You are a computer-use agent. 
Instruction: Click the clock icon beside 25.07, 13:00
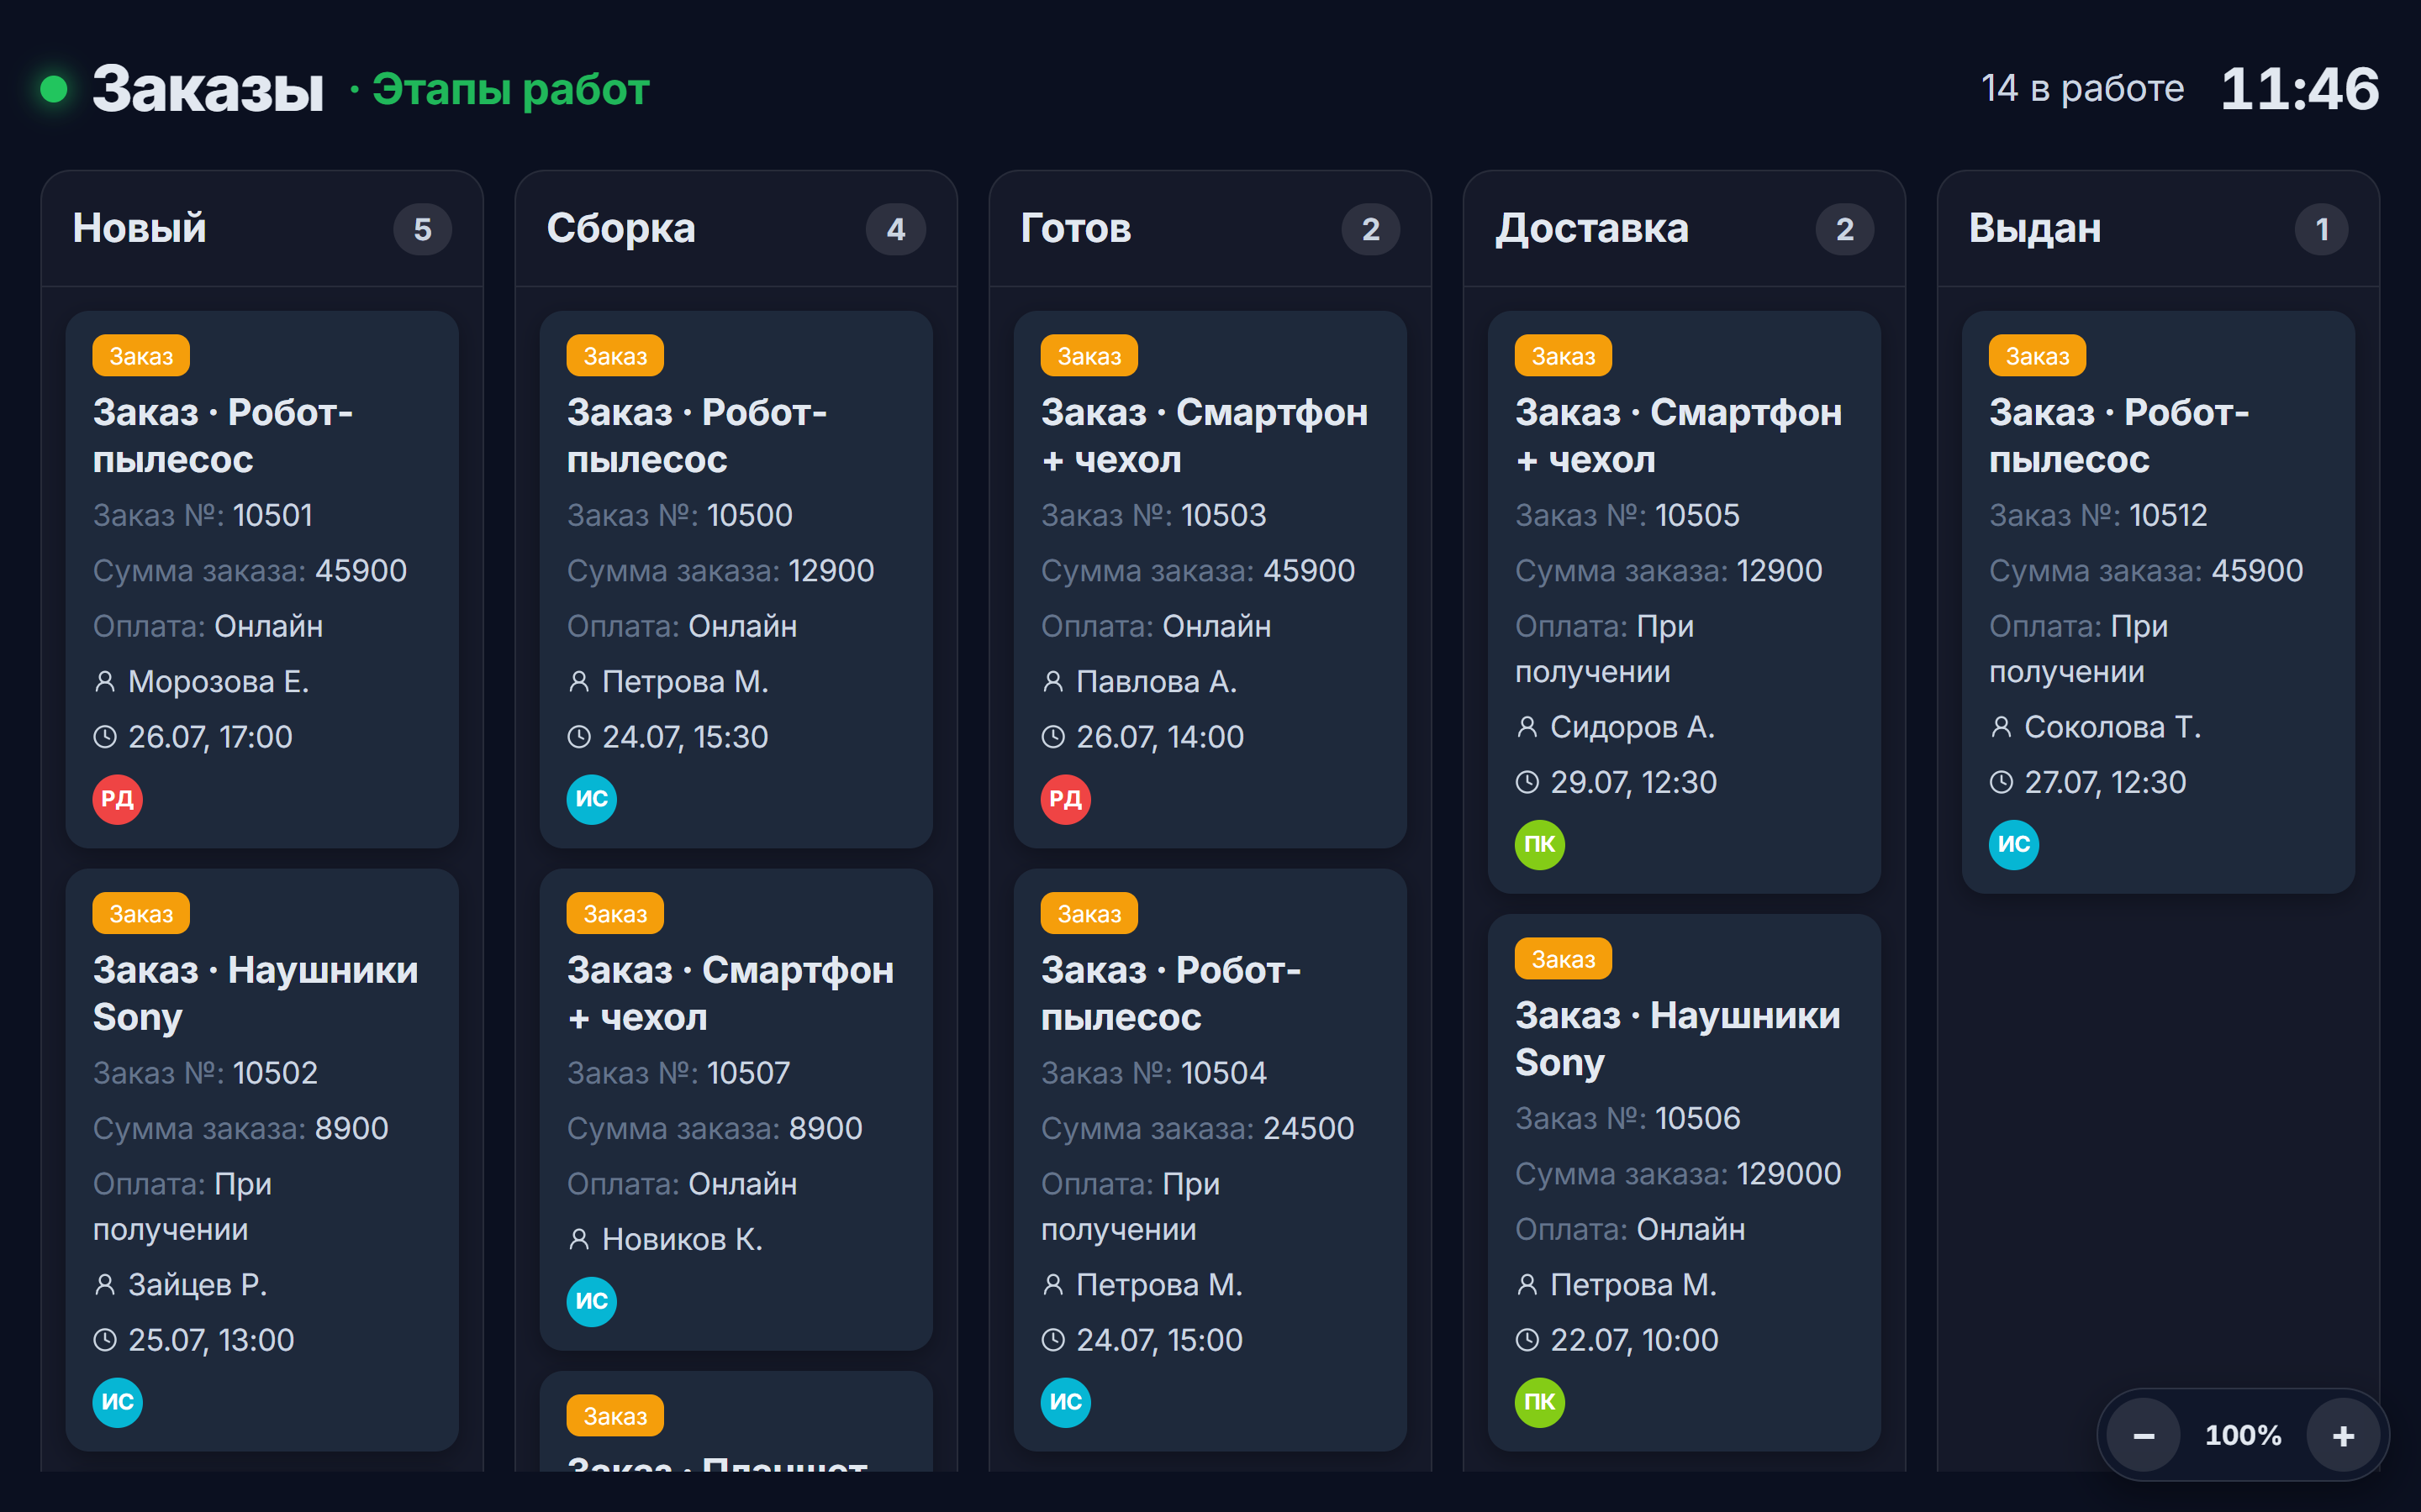(105, 1340)
